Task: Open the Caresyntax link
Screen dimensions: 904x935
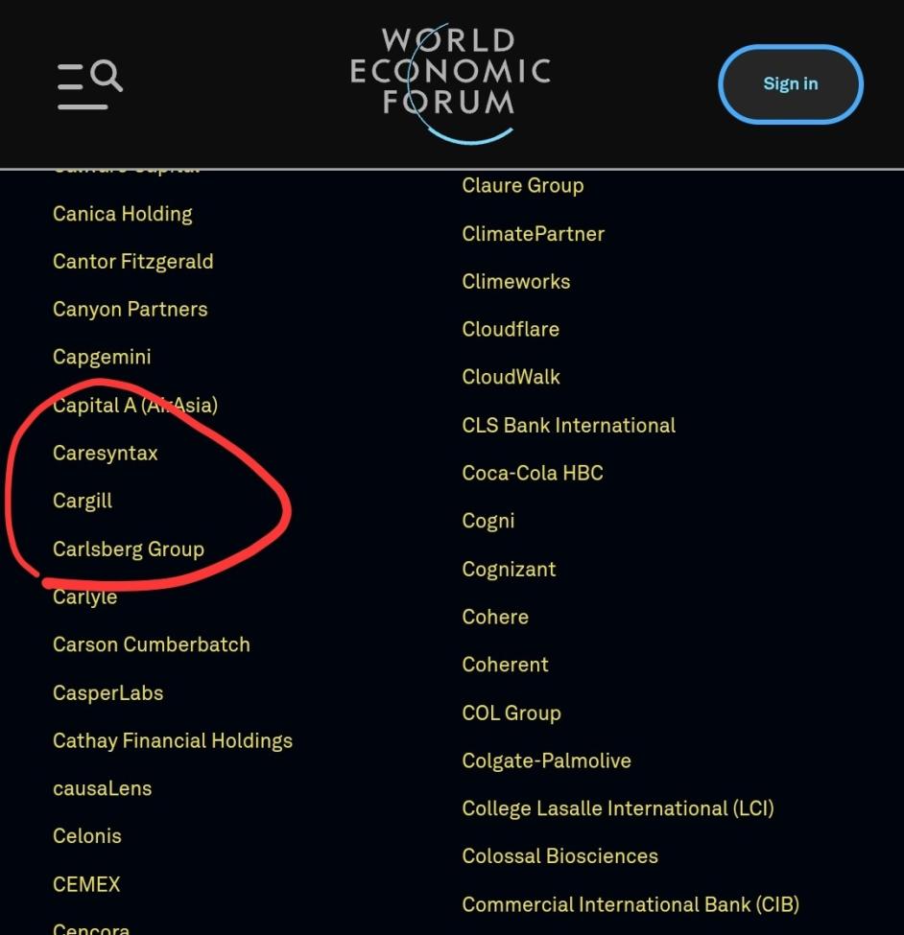Action: pyautogui.click(x=106, y=454)
